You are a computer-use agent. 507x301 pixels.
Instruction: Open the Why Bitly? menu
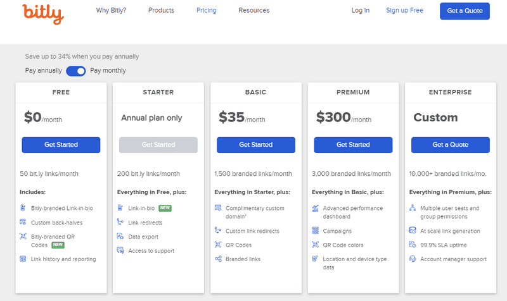pyautogui.click(x=112, y=10)
